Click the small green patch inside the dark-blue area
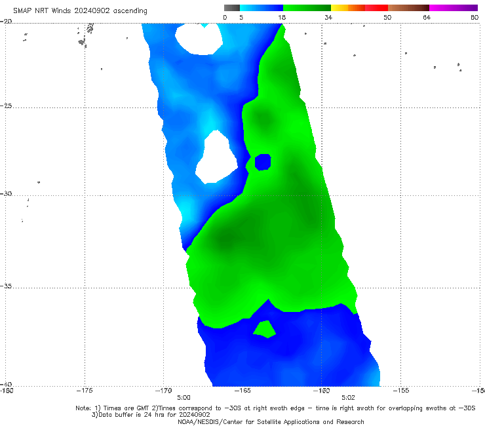 pos(265,330)
